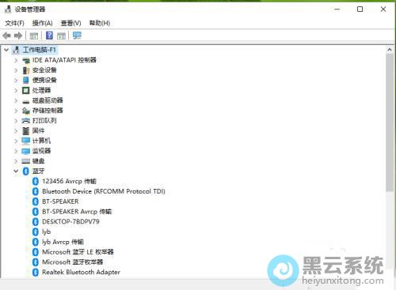Click the Bluetooth icon beside 123456 Avrcp 传输
This screenshot has height=290, width=396.
pyautogui.click(x=36, y=181)
